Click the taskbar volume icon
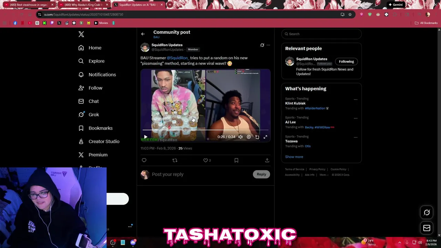The image size is (441, 248). pyautogui.click(x=420, y=242)
